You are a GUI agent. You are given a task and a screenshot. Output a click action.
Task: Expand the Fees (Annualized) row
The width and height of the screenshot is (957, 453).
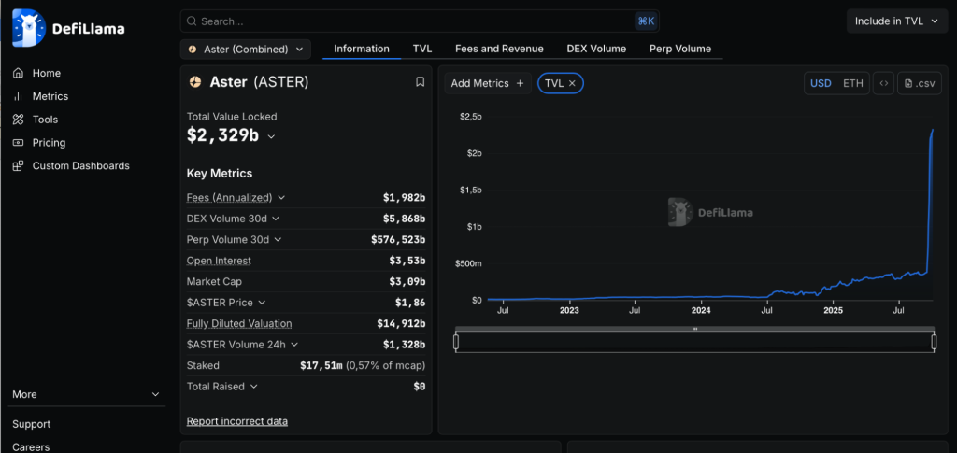(281, 198)
